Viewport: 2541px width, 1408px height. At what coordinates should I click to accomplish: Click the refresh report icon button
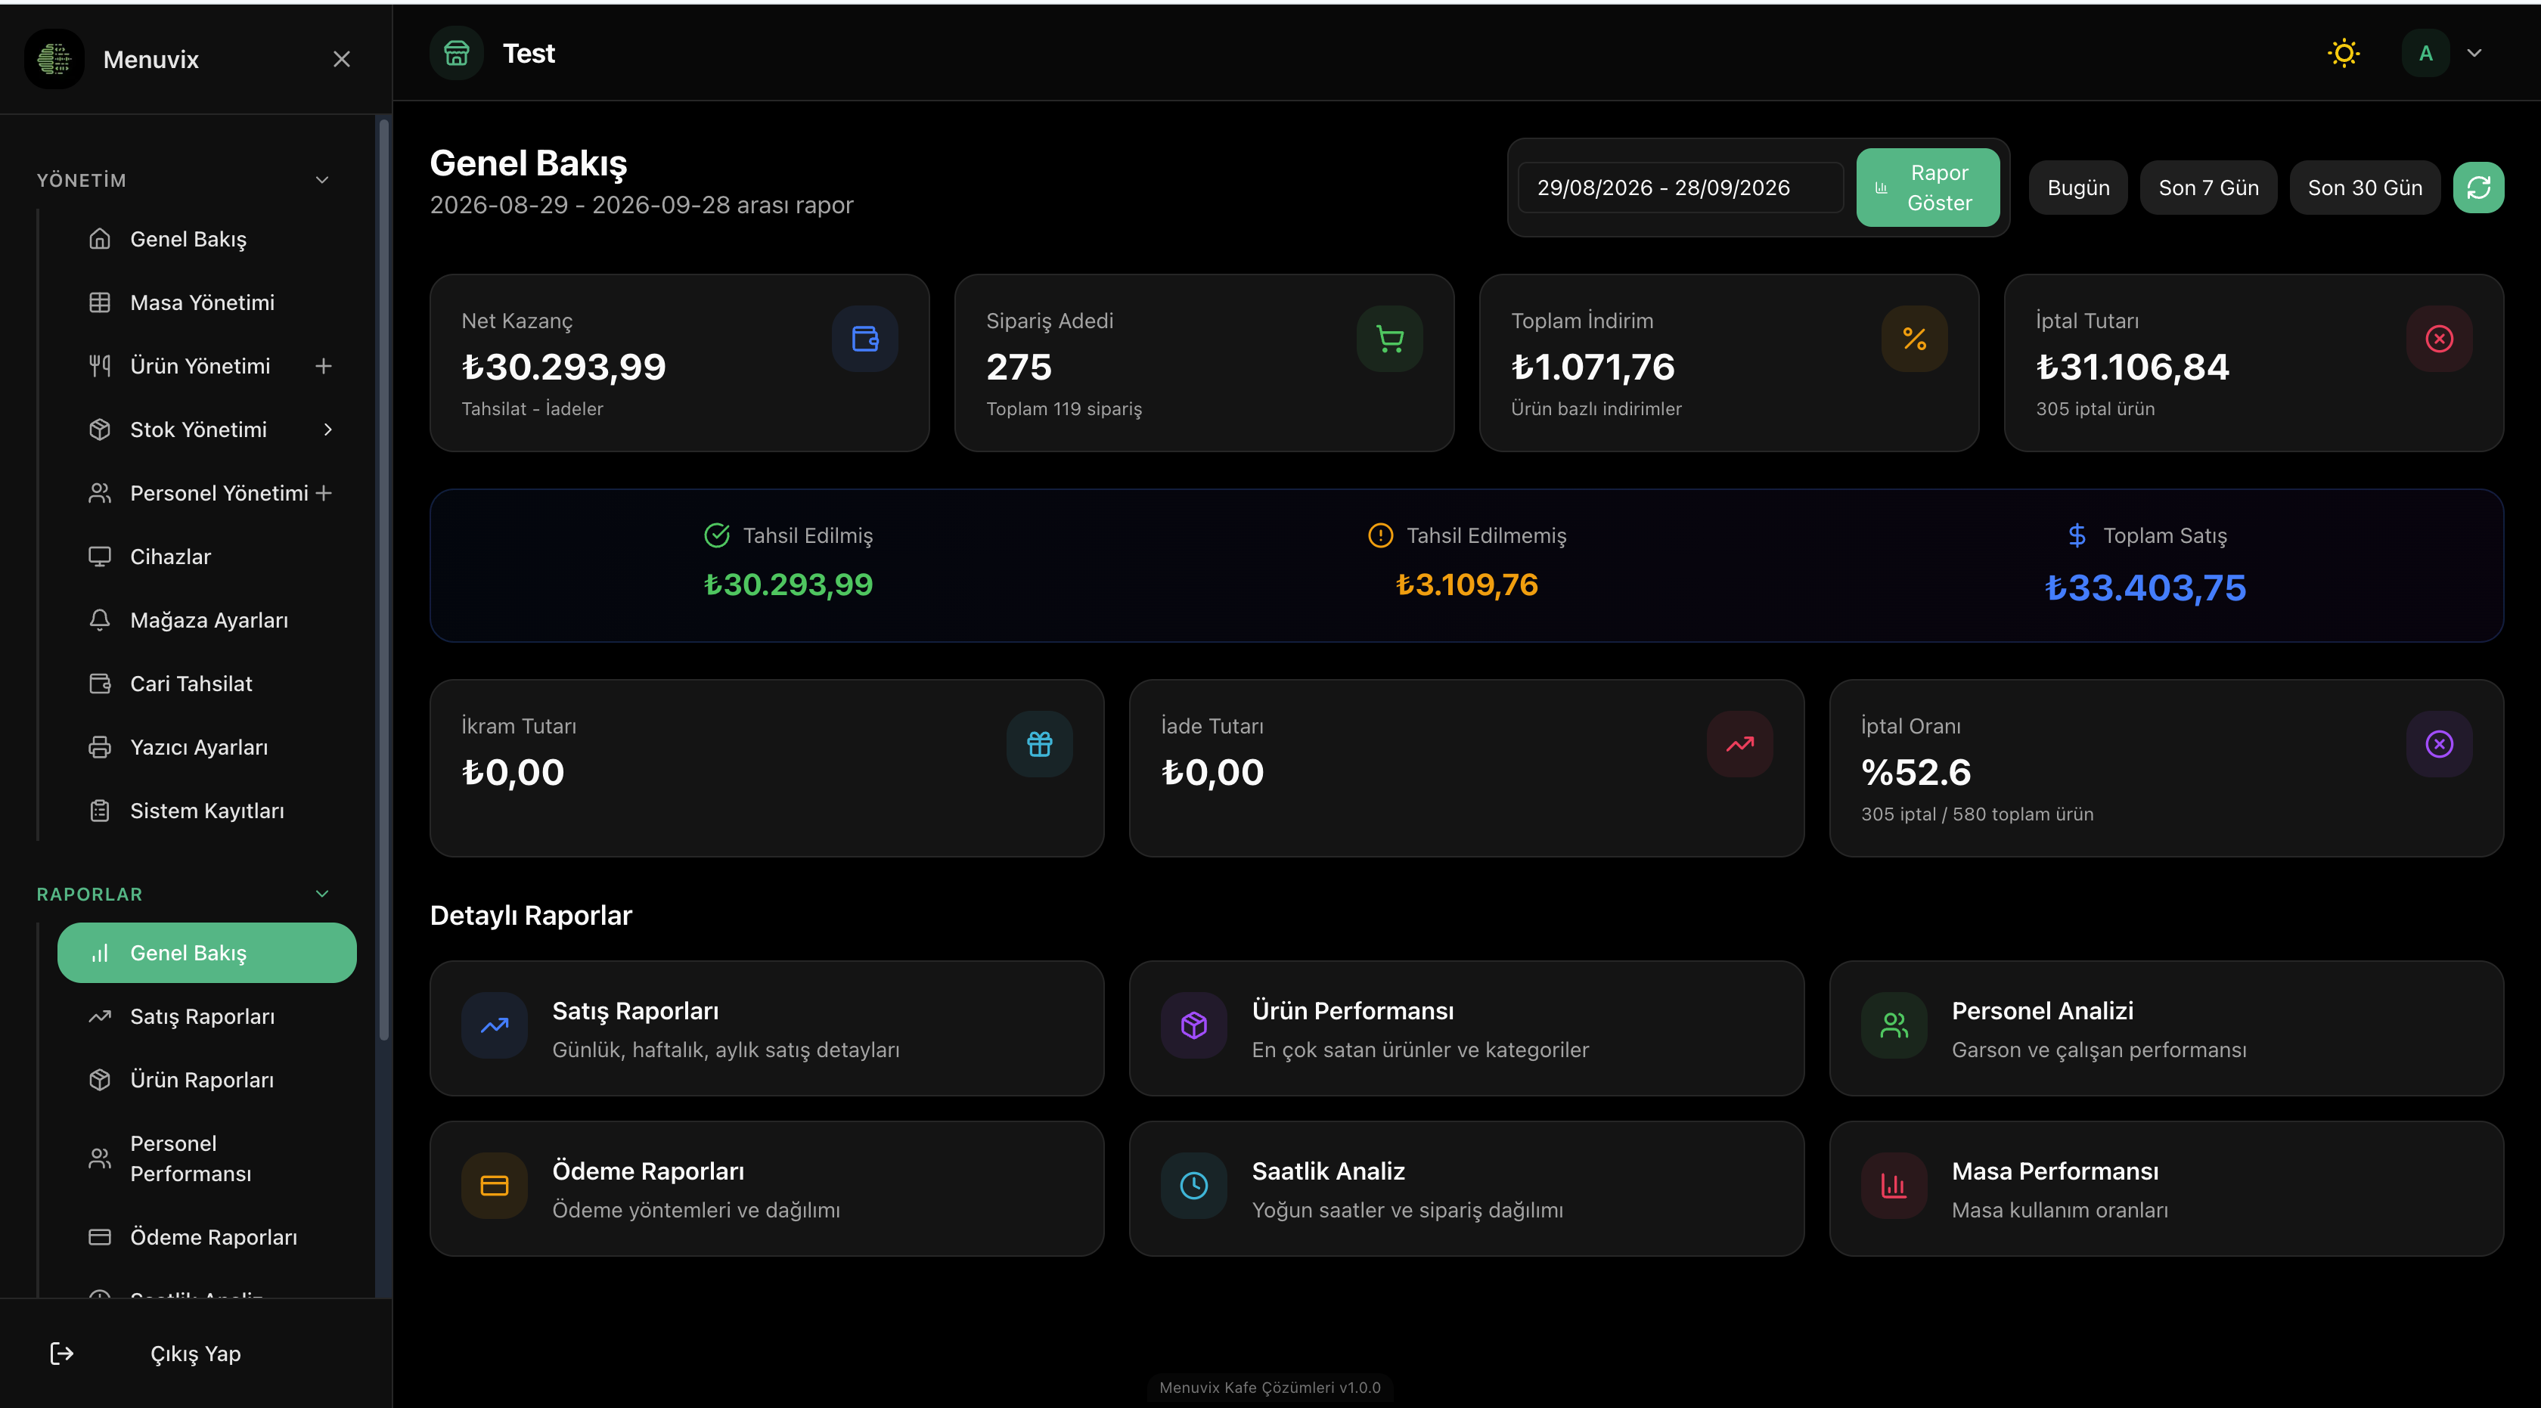click(x=2478, y=188)
